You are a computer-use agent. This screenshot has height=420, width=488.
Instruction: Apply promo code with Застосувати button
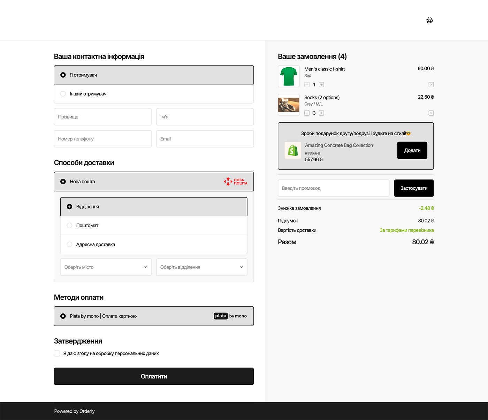414,188
